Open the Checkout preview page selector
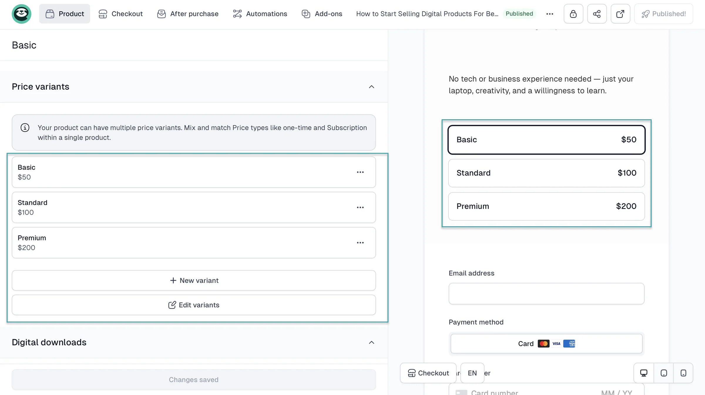 click(428, 373)
